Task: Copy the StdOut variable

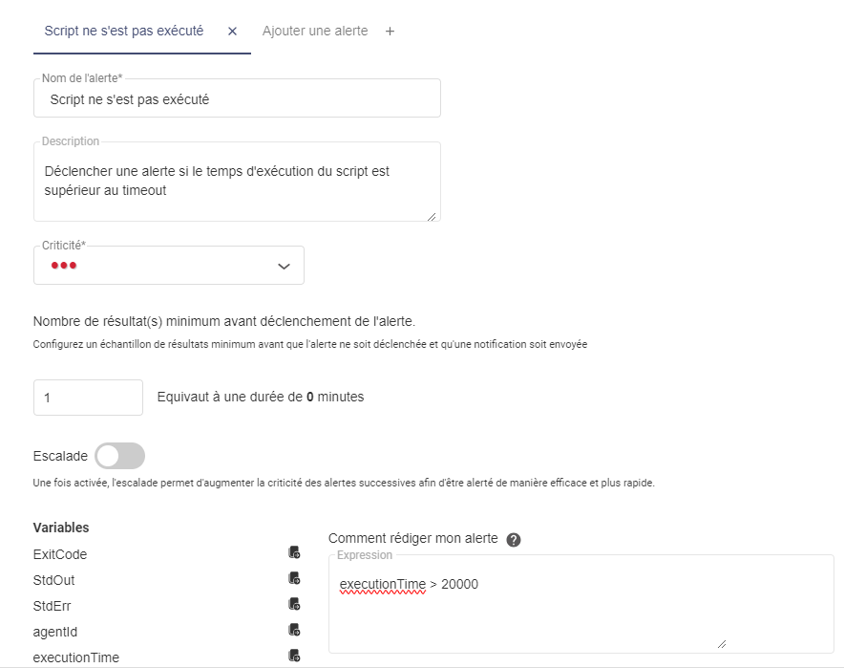Action: pyautogui.click(x=294, y=578)
